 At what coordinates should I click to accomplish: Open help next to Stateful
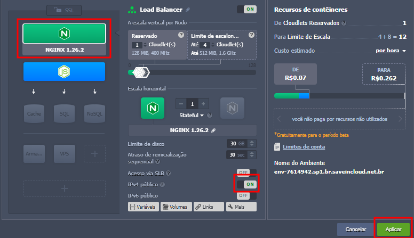coord(210,116)
